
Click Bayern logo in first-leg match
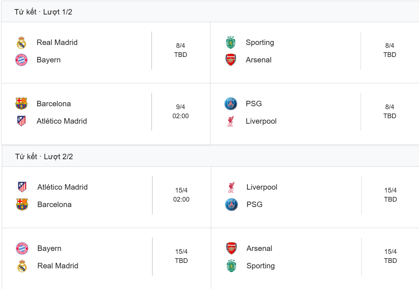[x=21, y=60]
